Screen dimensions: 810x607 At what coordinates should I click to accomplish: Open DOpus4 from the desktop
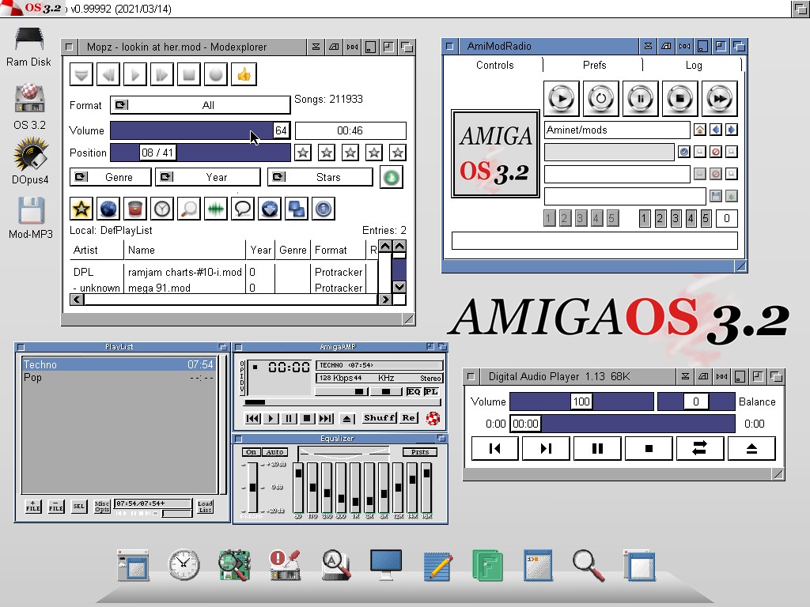[x=30, y=159]
